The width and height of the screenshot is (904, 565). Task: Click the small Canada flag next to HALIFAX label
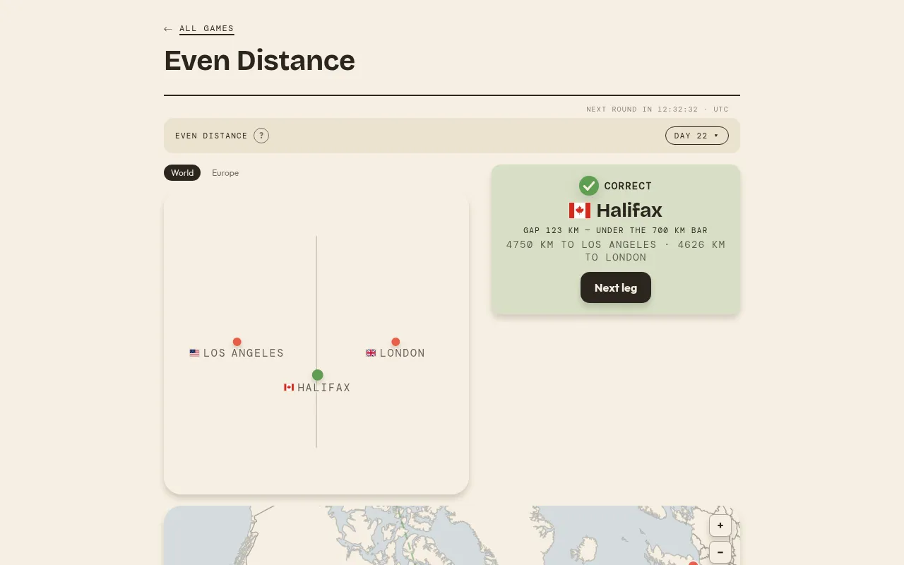pyautogui.click(x=289, y=388)
